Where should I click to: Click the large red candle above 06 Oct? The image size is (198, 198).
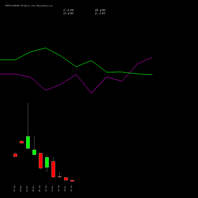tap(41, 161)
